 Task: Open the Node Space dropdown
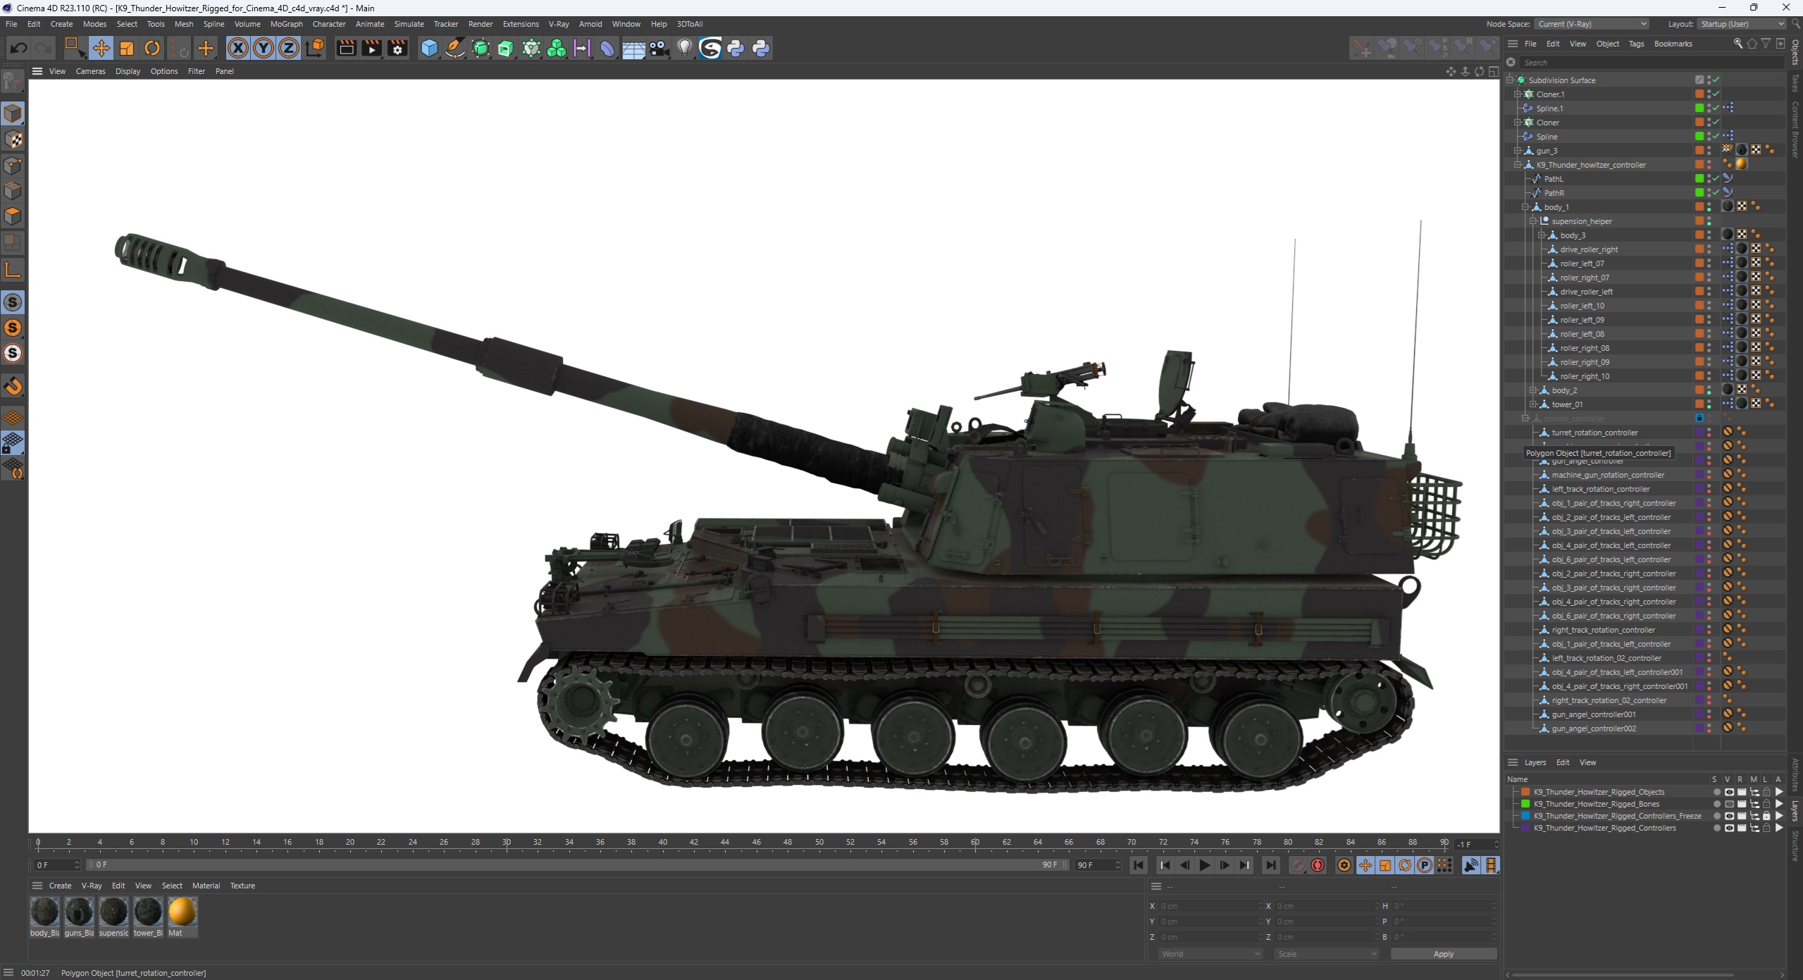point(1592,24)
